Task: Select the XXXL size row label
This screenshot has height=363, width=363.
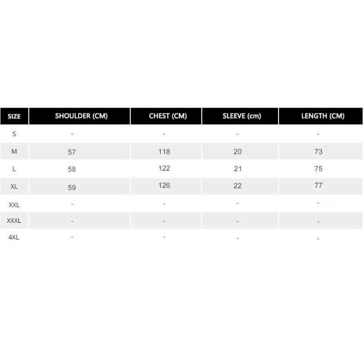Action: pos(14,221)
